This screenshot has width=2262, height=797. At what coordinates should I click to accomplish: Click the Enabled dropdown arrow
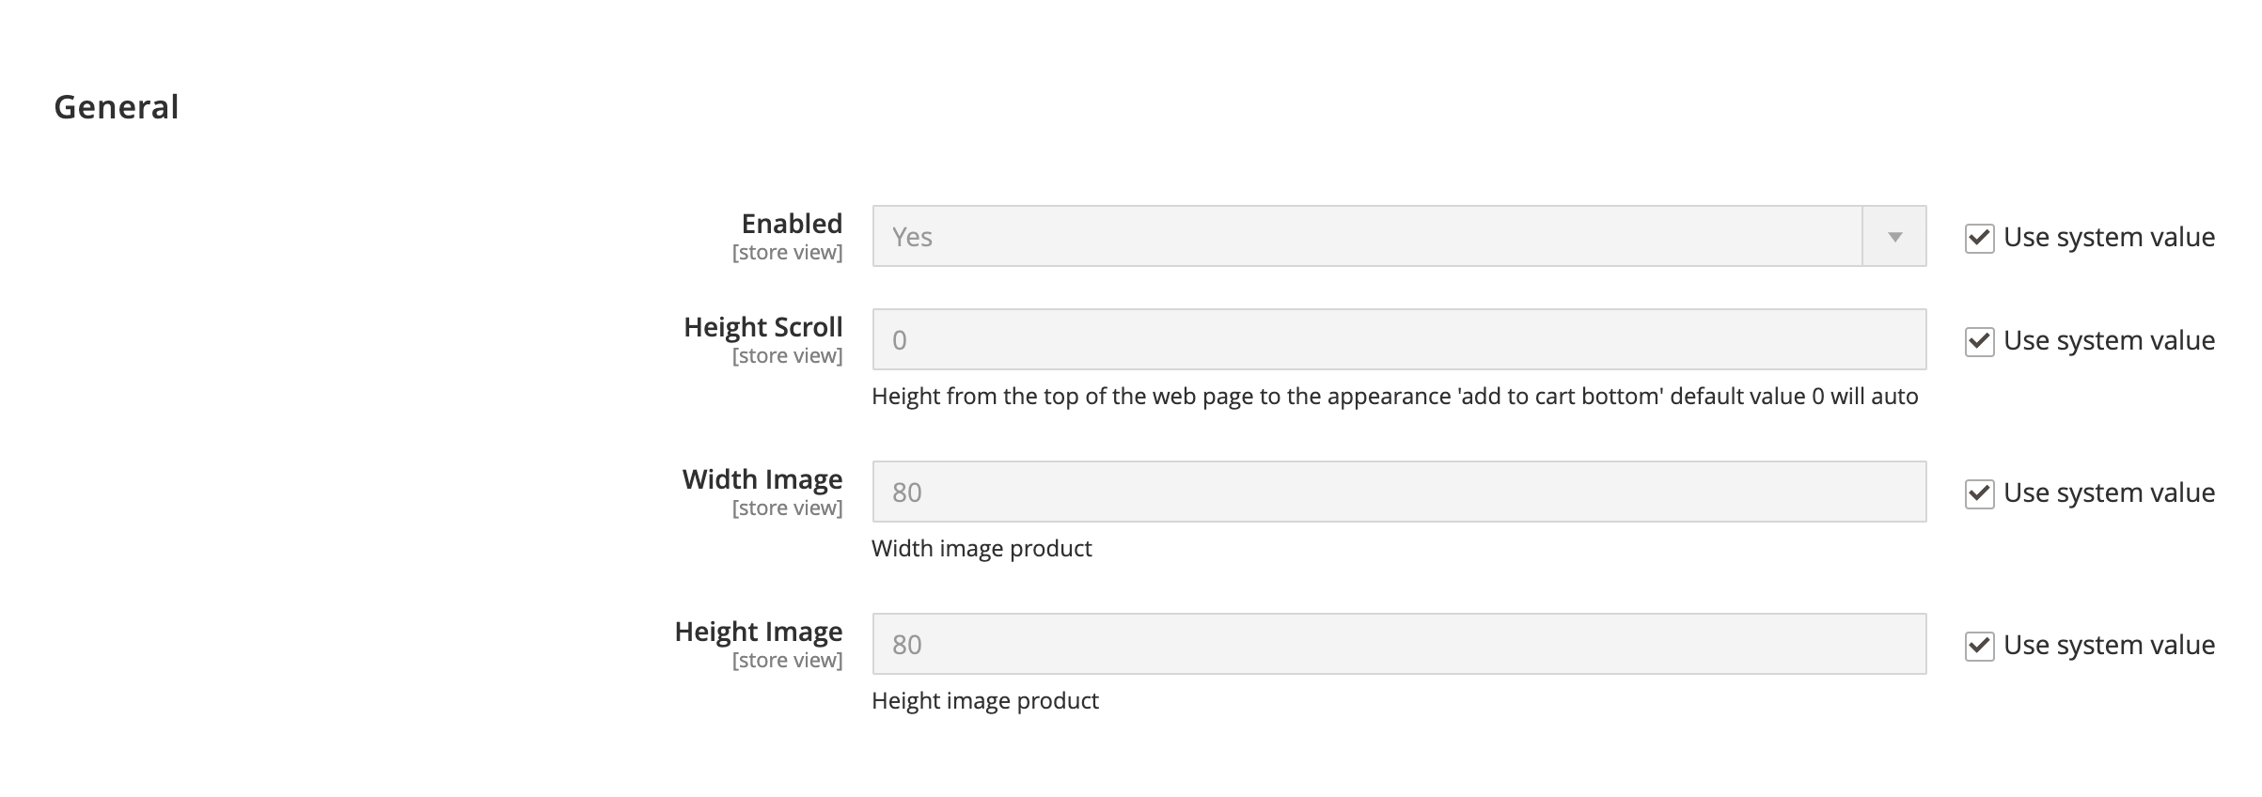pos(1894,237)
